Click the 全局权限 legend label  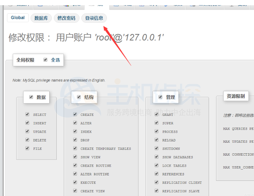click(25, 60)
